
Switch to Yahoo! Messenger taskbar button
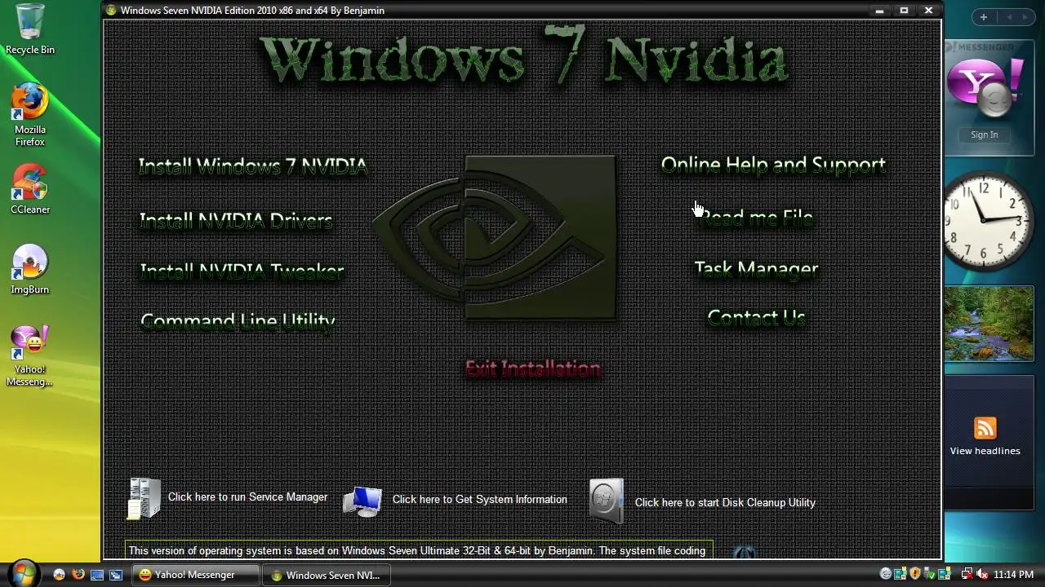pyautogui.click(x=196, y=575)
